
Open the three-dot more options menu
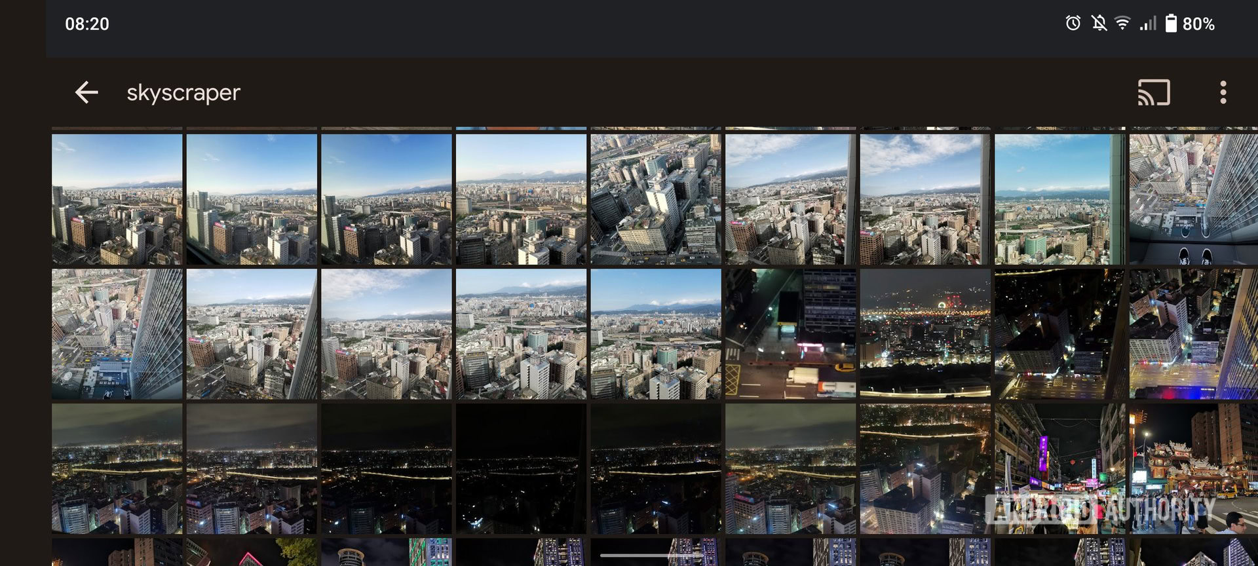1223,92
